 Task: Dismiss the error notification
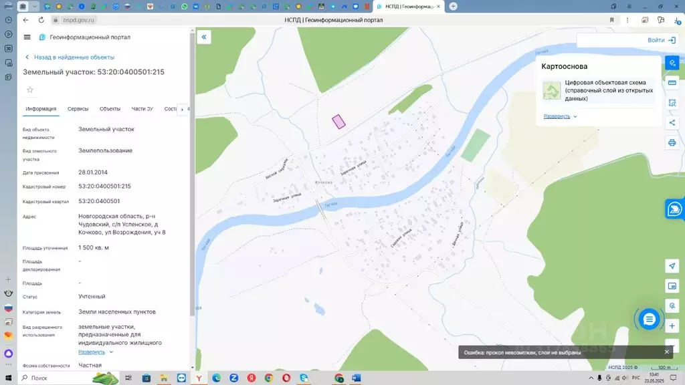coord(666,352)
